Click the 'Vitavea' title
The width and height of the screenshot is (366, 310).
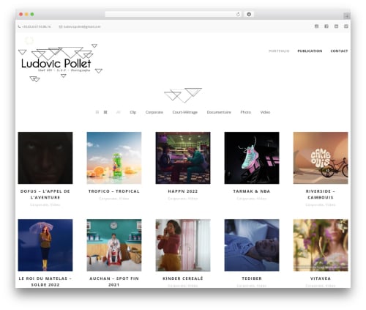321,278
